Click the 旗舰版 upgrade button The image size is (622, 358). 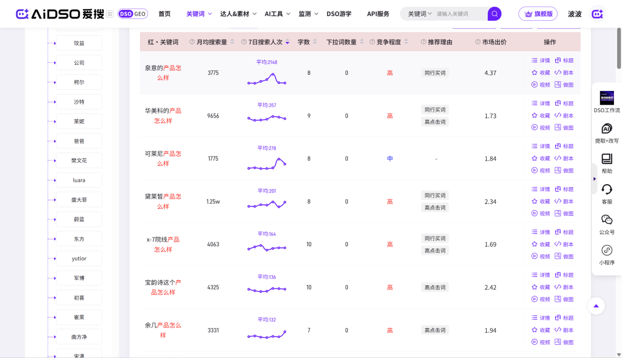(538, 14)
